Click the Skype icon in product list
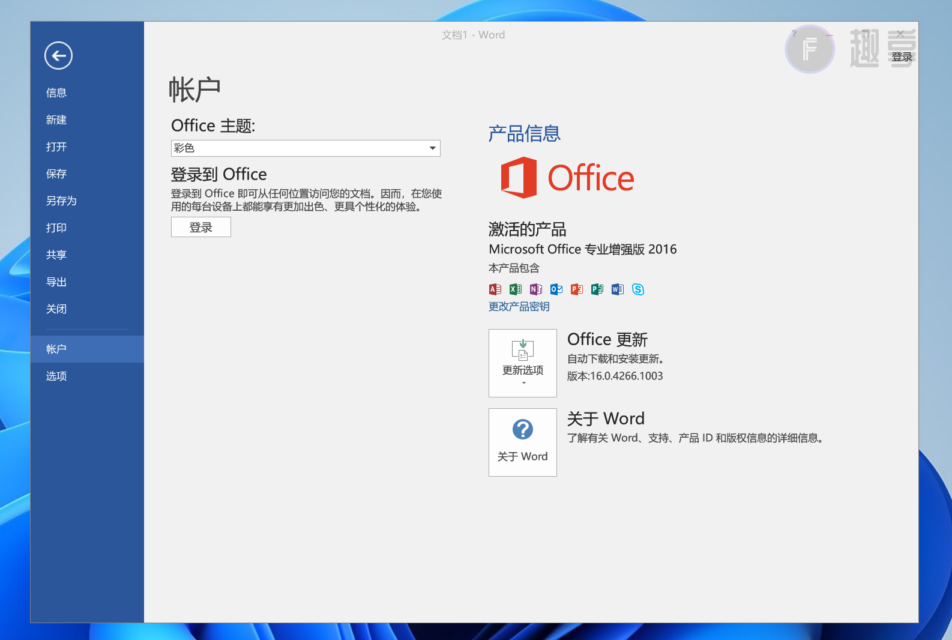Screen dimensions: 952x640 [638, 289]
